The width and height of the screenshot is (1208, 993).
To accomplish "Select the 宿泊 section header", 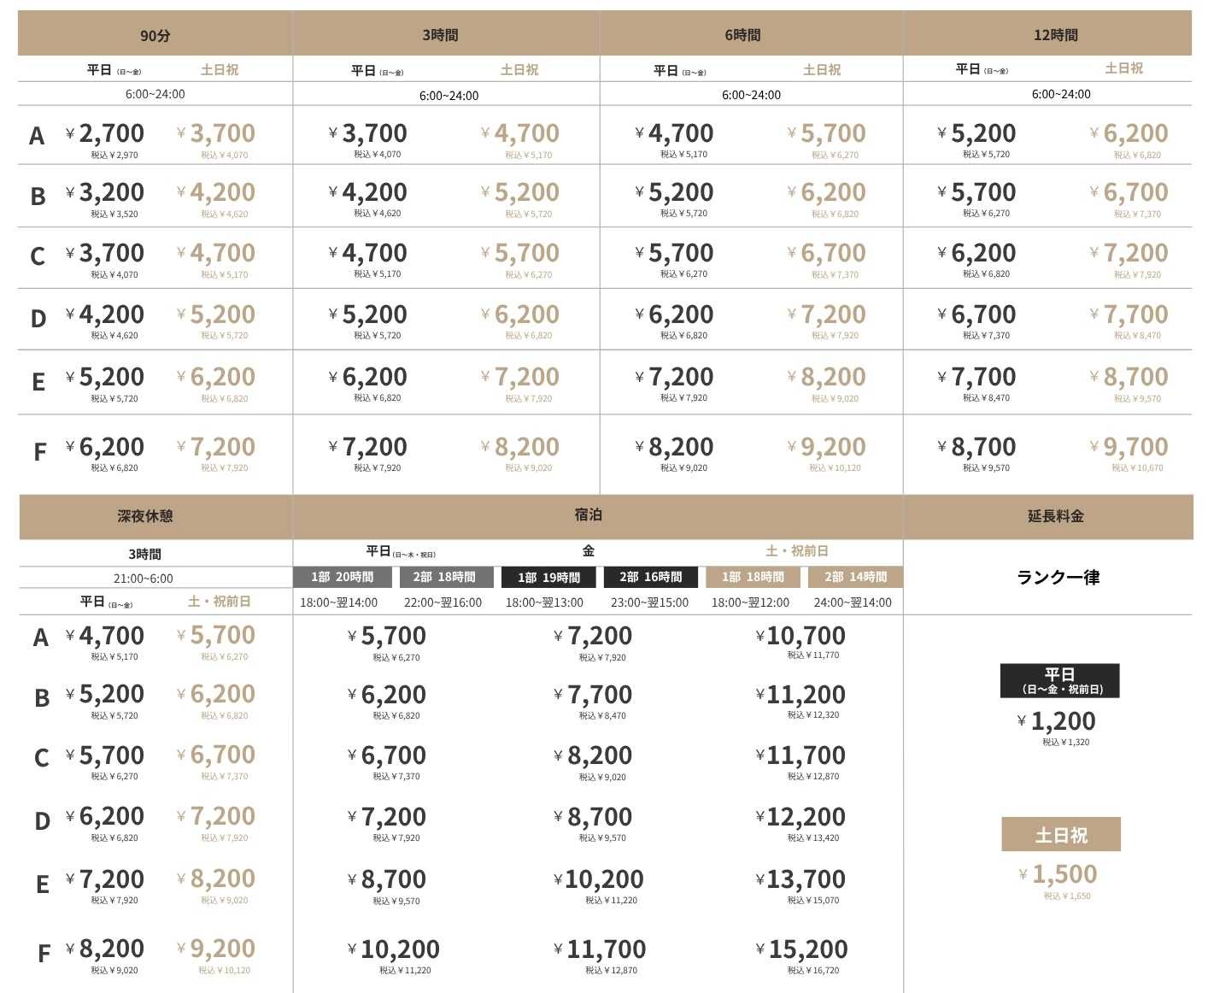I will coord(588,514).
